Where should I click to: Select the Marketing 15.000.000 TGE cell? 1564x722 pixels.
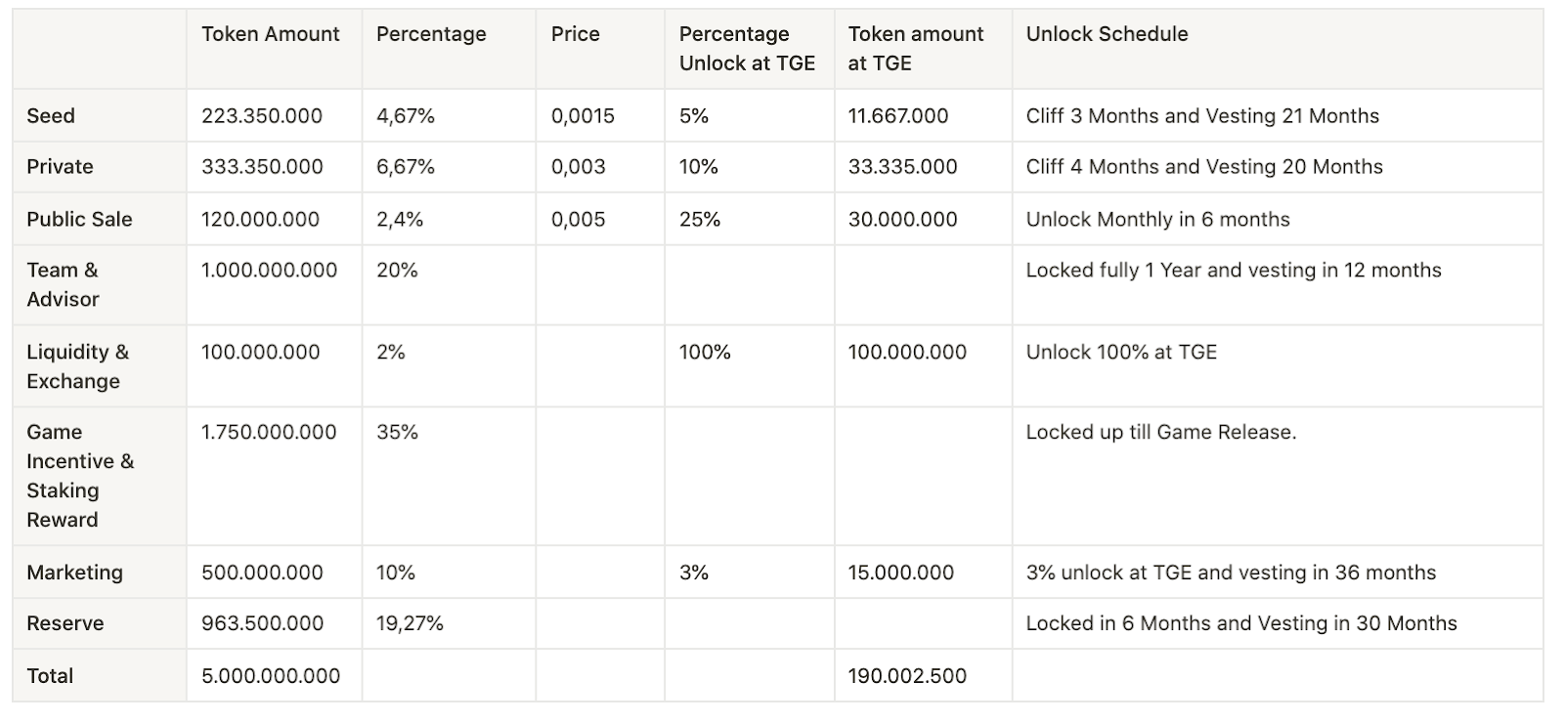[900, 573]
